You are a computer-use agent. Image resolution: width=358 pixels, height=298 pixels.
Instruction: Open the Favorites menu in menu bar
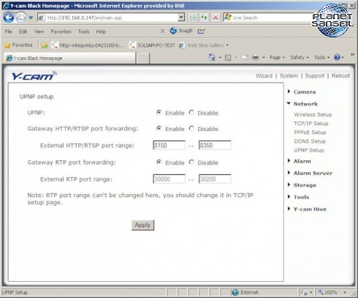click(x=61, y=31)
